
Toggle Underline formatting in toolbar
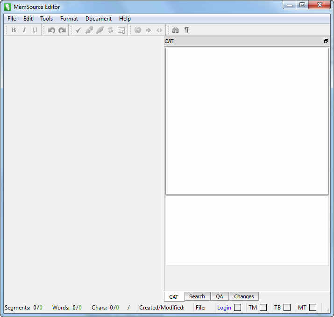click(35, 30)
